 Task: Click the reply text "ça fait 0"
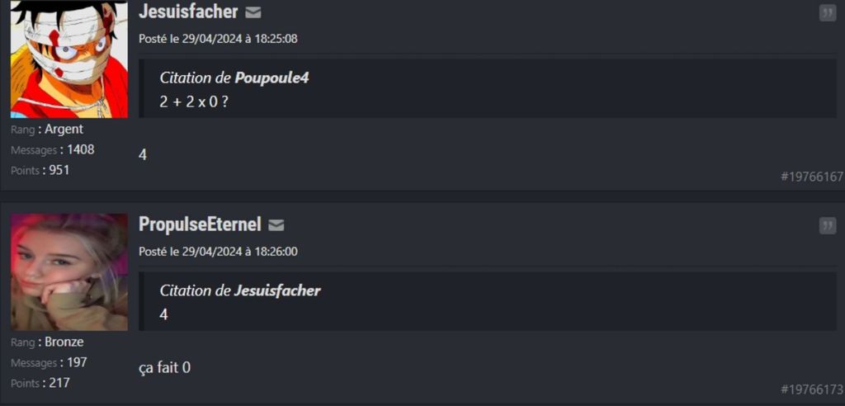[x=164, y=367]
